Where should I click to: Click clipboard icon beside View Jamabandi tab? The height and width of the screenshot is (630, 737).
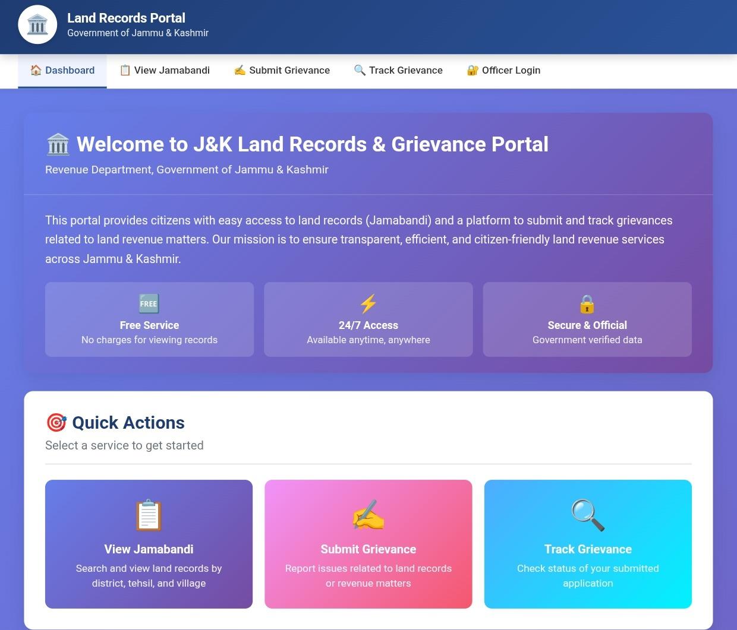click(x=125, y=70)
